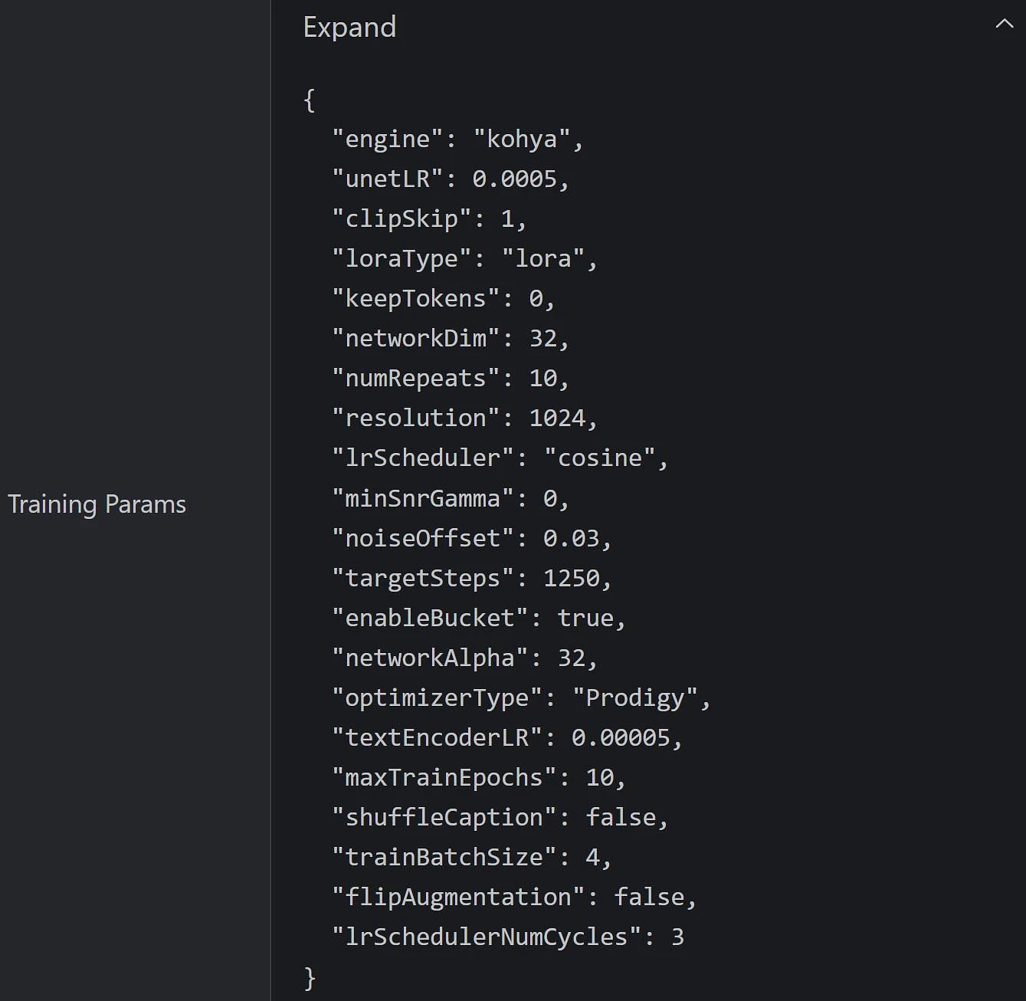Click the Training Params label
The image size is (1026, 1001).
click(x=97, y=504)
